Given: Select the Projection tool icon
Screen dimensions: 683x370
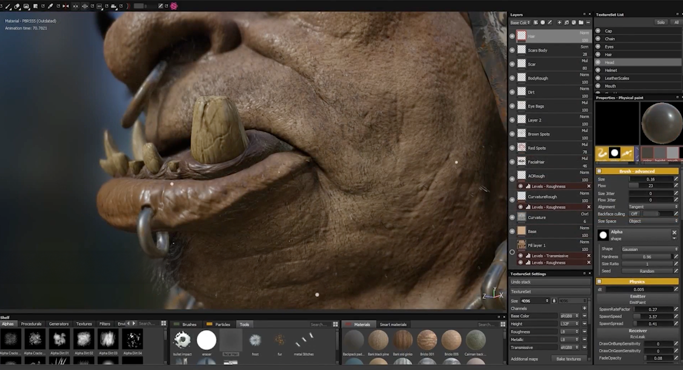Looking at the screenshot, I should [x=26, y=6].
